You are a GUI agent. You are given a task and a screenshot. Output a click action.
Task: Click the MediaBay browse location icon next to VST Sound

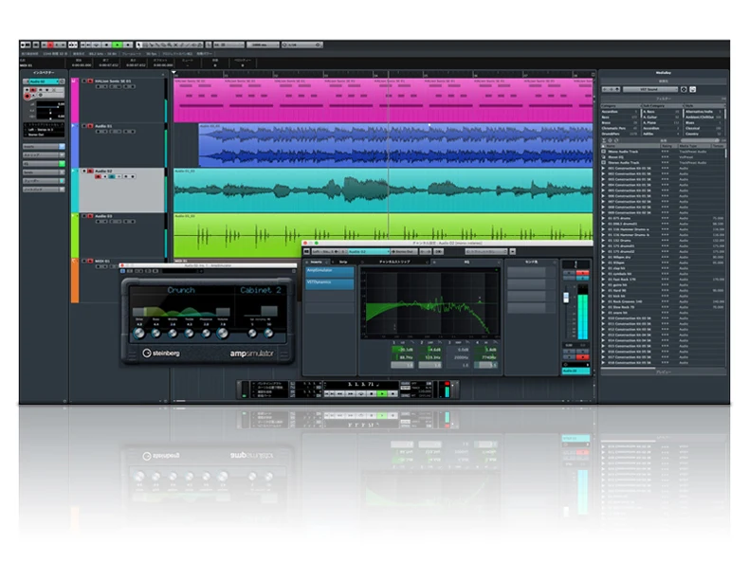tap(684, 89)
